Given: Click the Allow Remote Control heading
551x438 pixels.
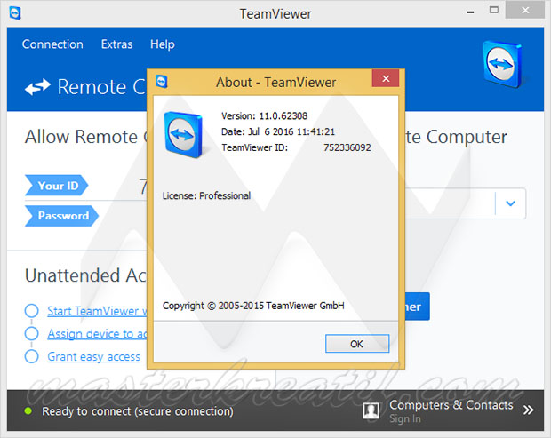Looking at the screenshot, I should (86, 137).
